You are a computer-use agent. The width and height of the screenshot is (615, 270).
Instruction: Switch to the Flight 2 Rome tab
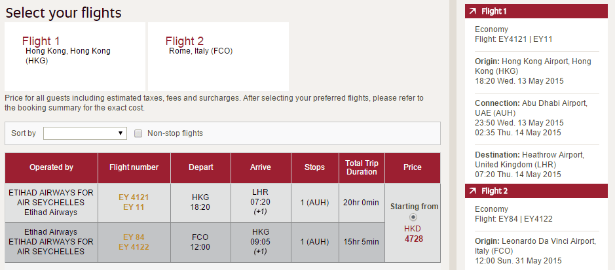(218, 56)
